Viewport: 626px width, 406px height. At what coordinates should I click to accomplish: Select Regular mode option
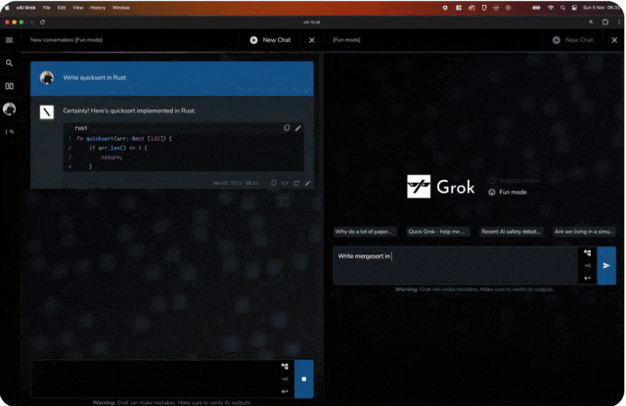click(x=514, y=180)
